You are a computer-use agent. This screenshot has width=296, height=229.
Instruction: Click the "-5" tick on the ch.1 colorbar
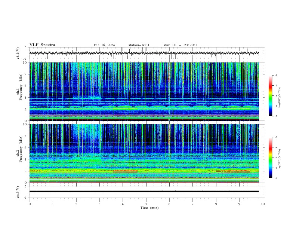tap(275, 96)
